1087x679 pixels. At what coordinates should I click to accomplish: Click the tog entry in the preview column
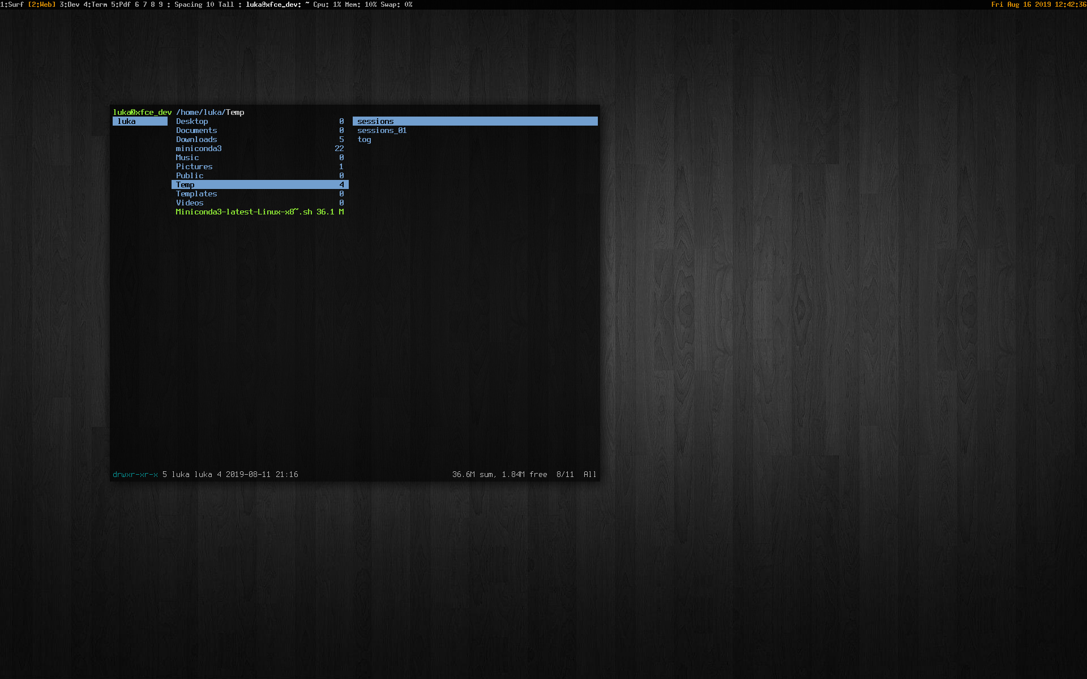pyautogui.click(x=364, y=139)
